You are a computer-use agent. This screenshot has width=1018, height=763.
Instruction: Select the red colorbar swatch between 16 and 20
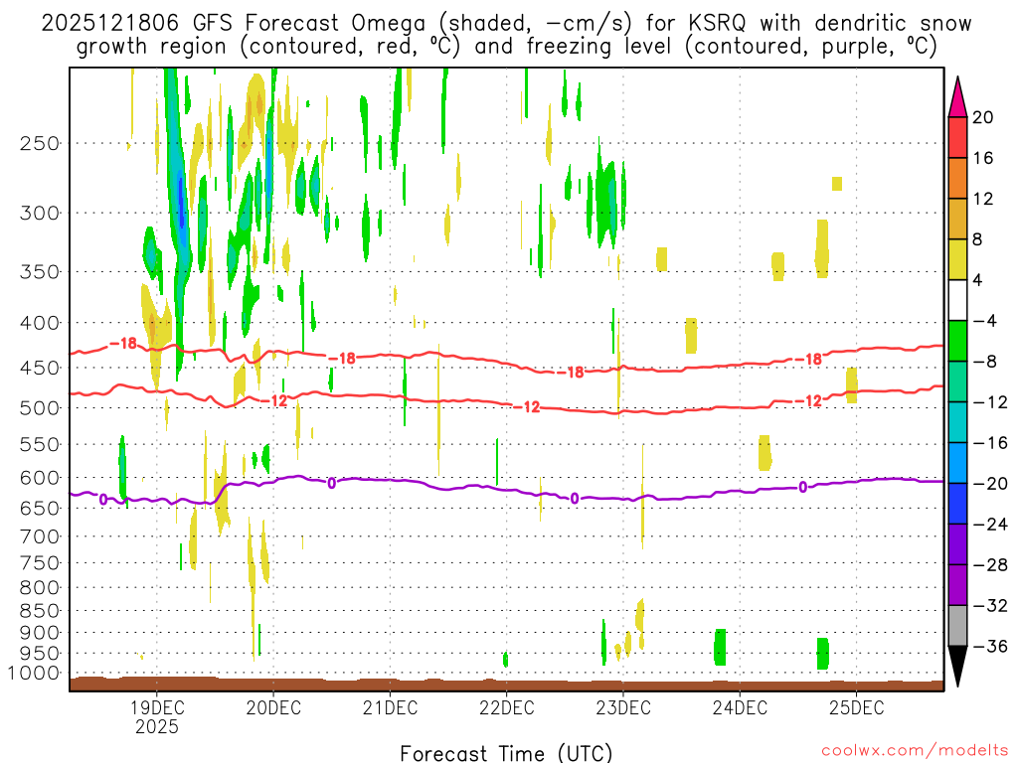pos(957,137)
